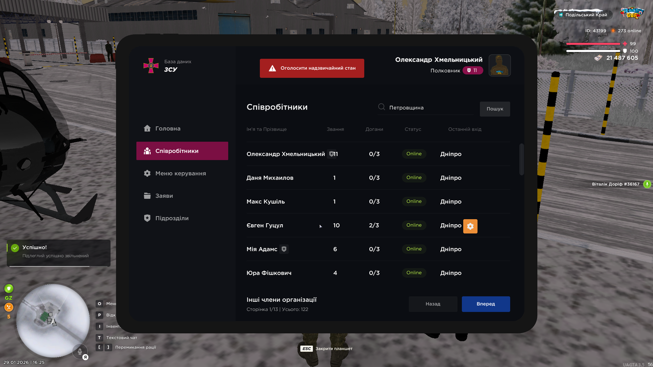Image resolution: width=653 pixels, height=367 pixels.
Task: Click the server logo in corner
Action: (x=632, y=12)
